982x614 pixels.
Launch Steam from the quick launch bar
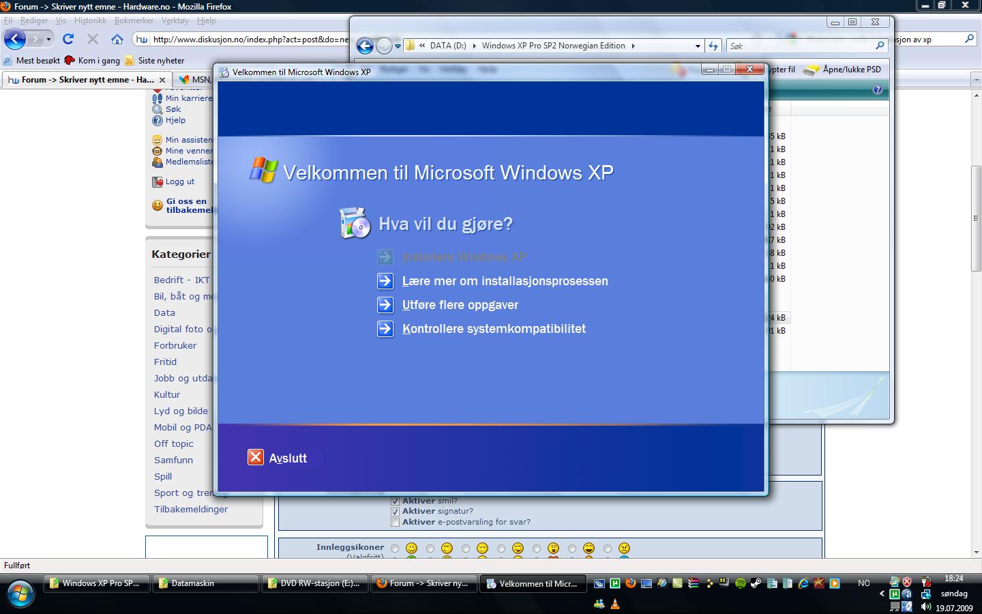[x=756, y=583]
